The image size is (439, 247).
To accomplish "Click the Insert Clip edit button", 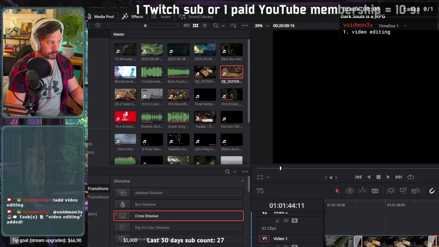I will pos(391,191).
